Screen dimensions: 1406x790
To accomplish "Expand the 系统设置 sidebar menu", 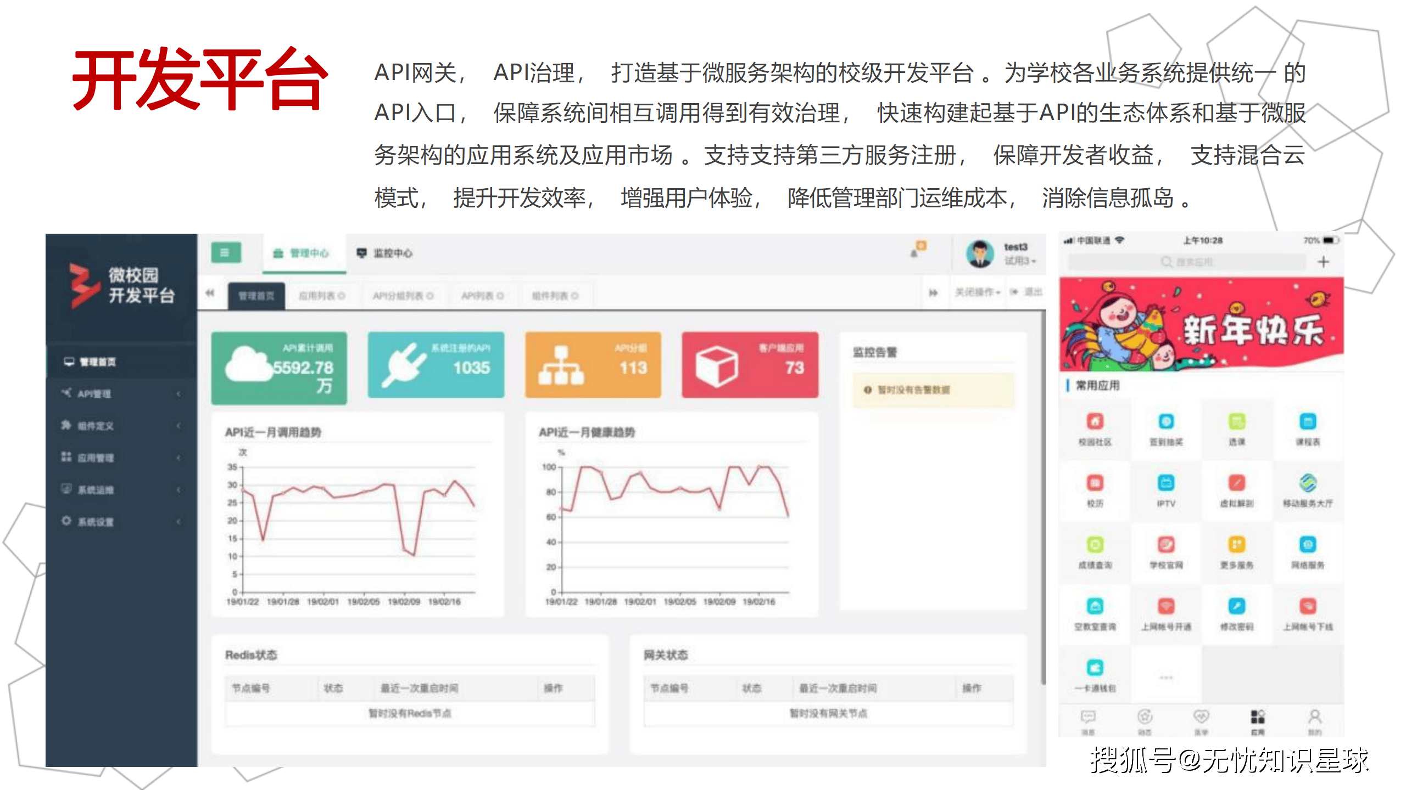I will (178, 522).
